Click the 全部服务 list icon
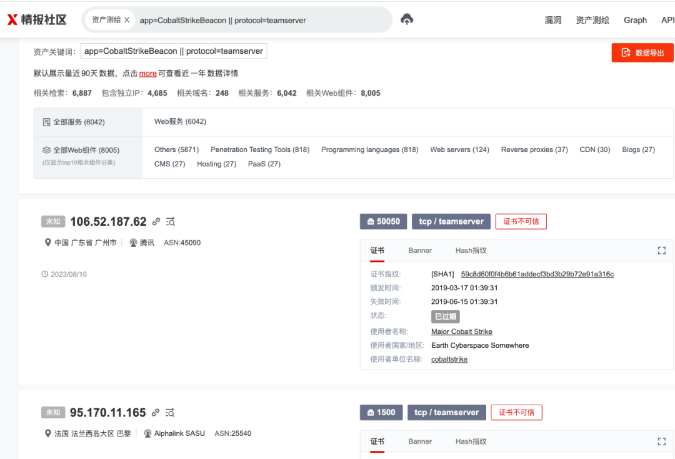The width and height of the screenshot is (675, 459). pyautogui.click(x=46, y=122)
